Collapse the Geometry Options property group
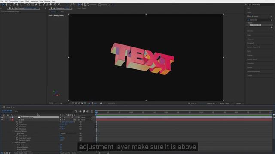275x154 pixels. 13,131
